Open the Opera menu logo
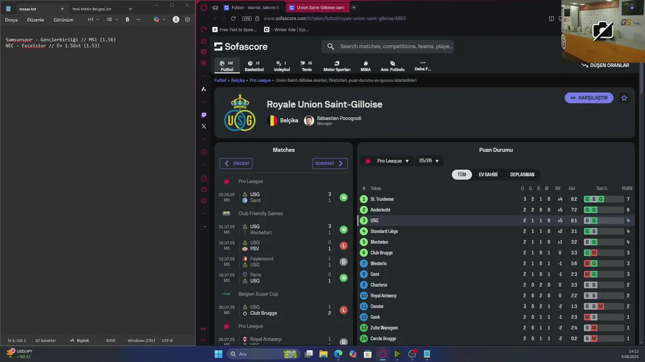Screen dimensions: 645x362 204,8
